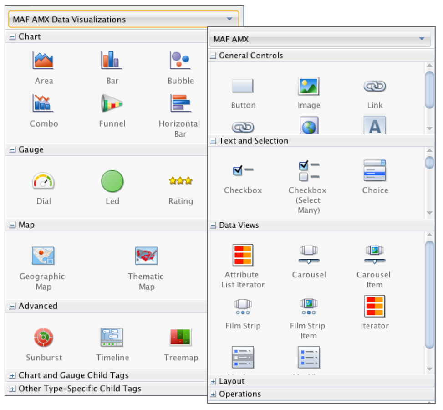443x410 pixels.
Task: Collapse the Chart section
Action: [12, 37]
